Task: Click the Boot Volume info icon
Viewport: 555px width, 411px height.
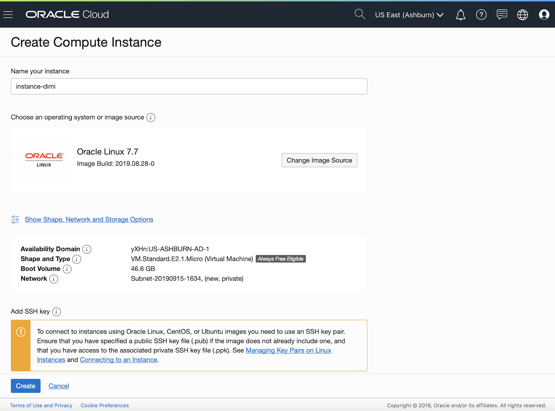Action: 67,269
